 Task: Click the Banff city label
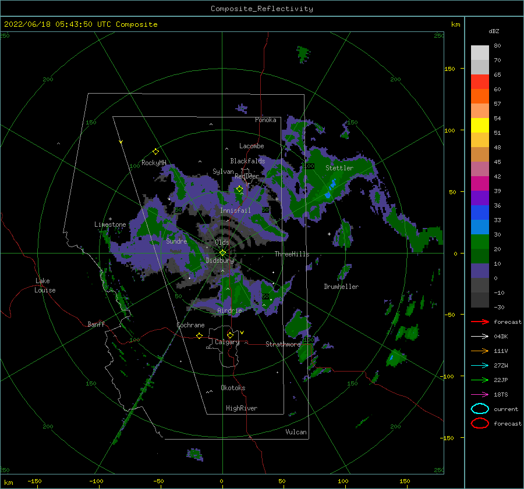click(96, 324)
